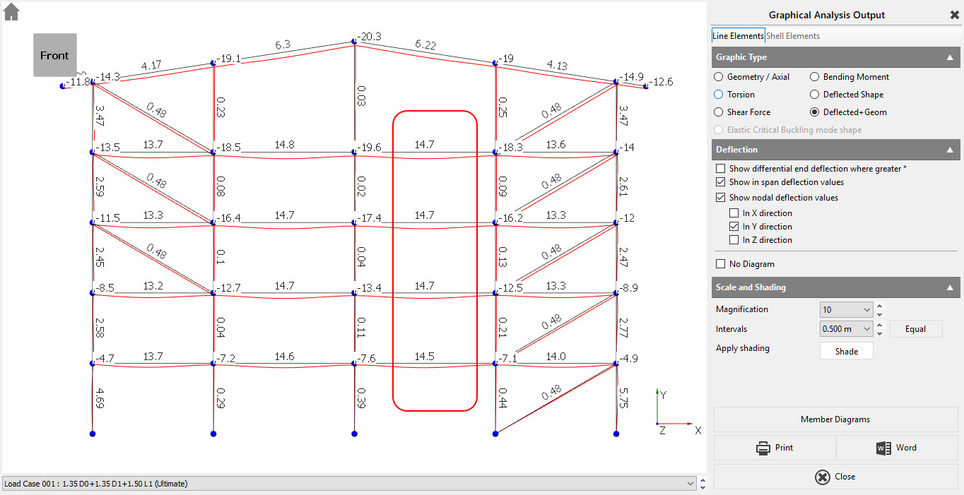Open the Load Case selector dropdown
The height and width of the screenshot is (495, 964).
tap(691, 484)
